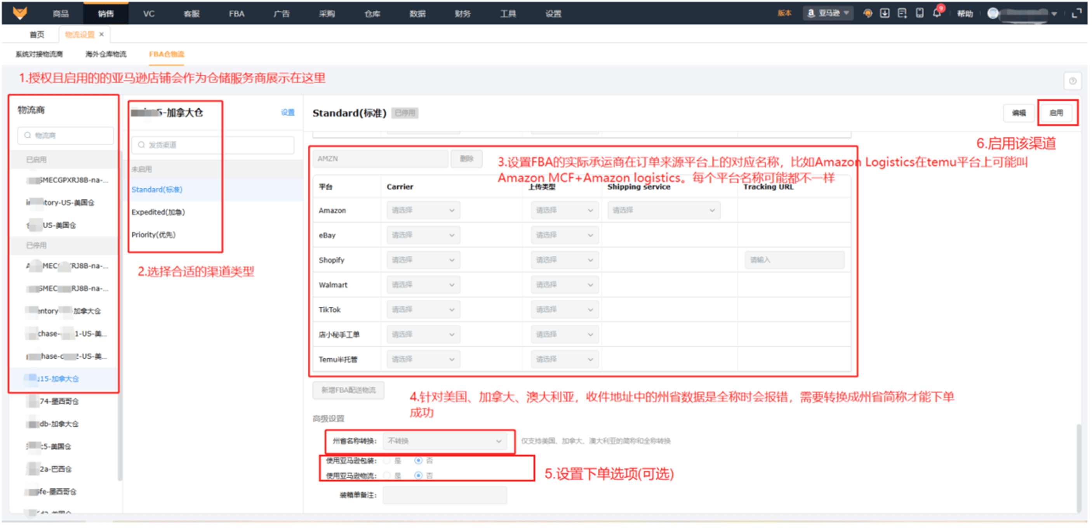Open the download center icon

(x=885, y=14)
